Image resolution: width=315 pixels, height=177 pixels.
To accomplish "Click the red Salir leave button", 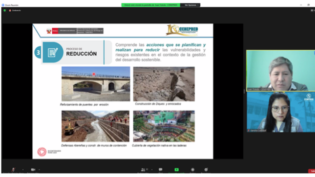I will (x=312, y=171).
